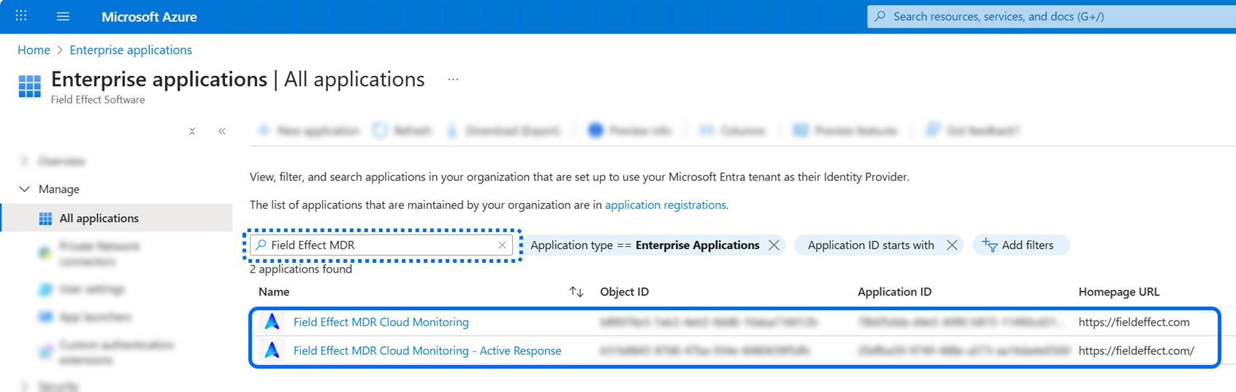Click the X icon above sidebar

click(x=192, y=131)
